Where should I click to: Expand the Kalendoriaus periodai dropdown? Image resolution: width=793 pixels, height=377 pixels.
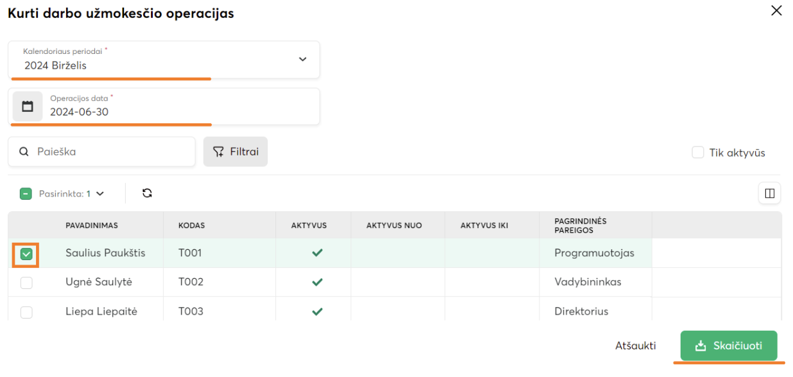pyautogui.click(x=302, y=60)
